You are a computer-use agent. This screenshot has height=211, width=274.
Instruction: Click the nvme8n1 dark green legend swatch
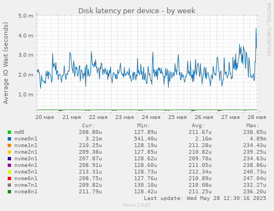(9, 192)
